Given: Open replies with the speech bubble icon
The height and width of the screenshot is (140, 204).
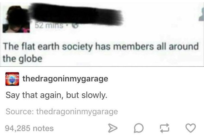Looking at the screenshot, I should point(139,128).
